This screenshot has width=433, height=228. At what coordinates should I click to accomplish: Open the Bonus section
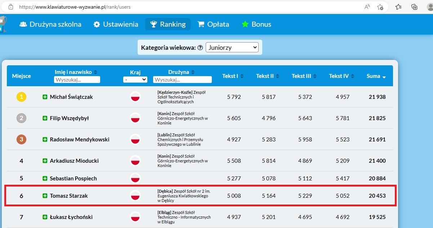coord(256,24)
